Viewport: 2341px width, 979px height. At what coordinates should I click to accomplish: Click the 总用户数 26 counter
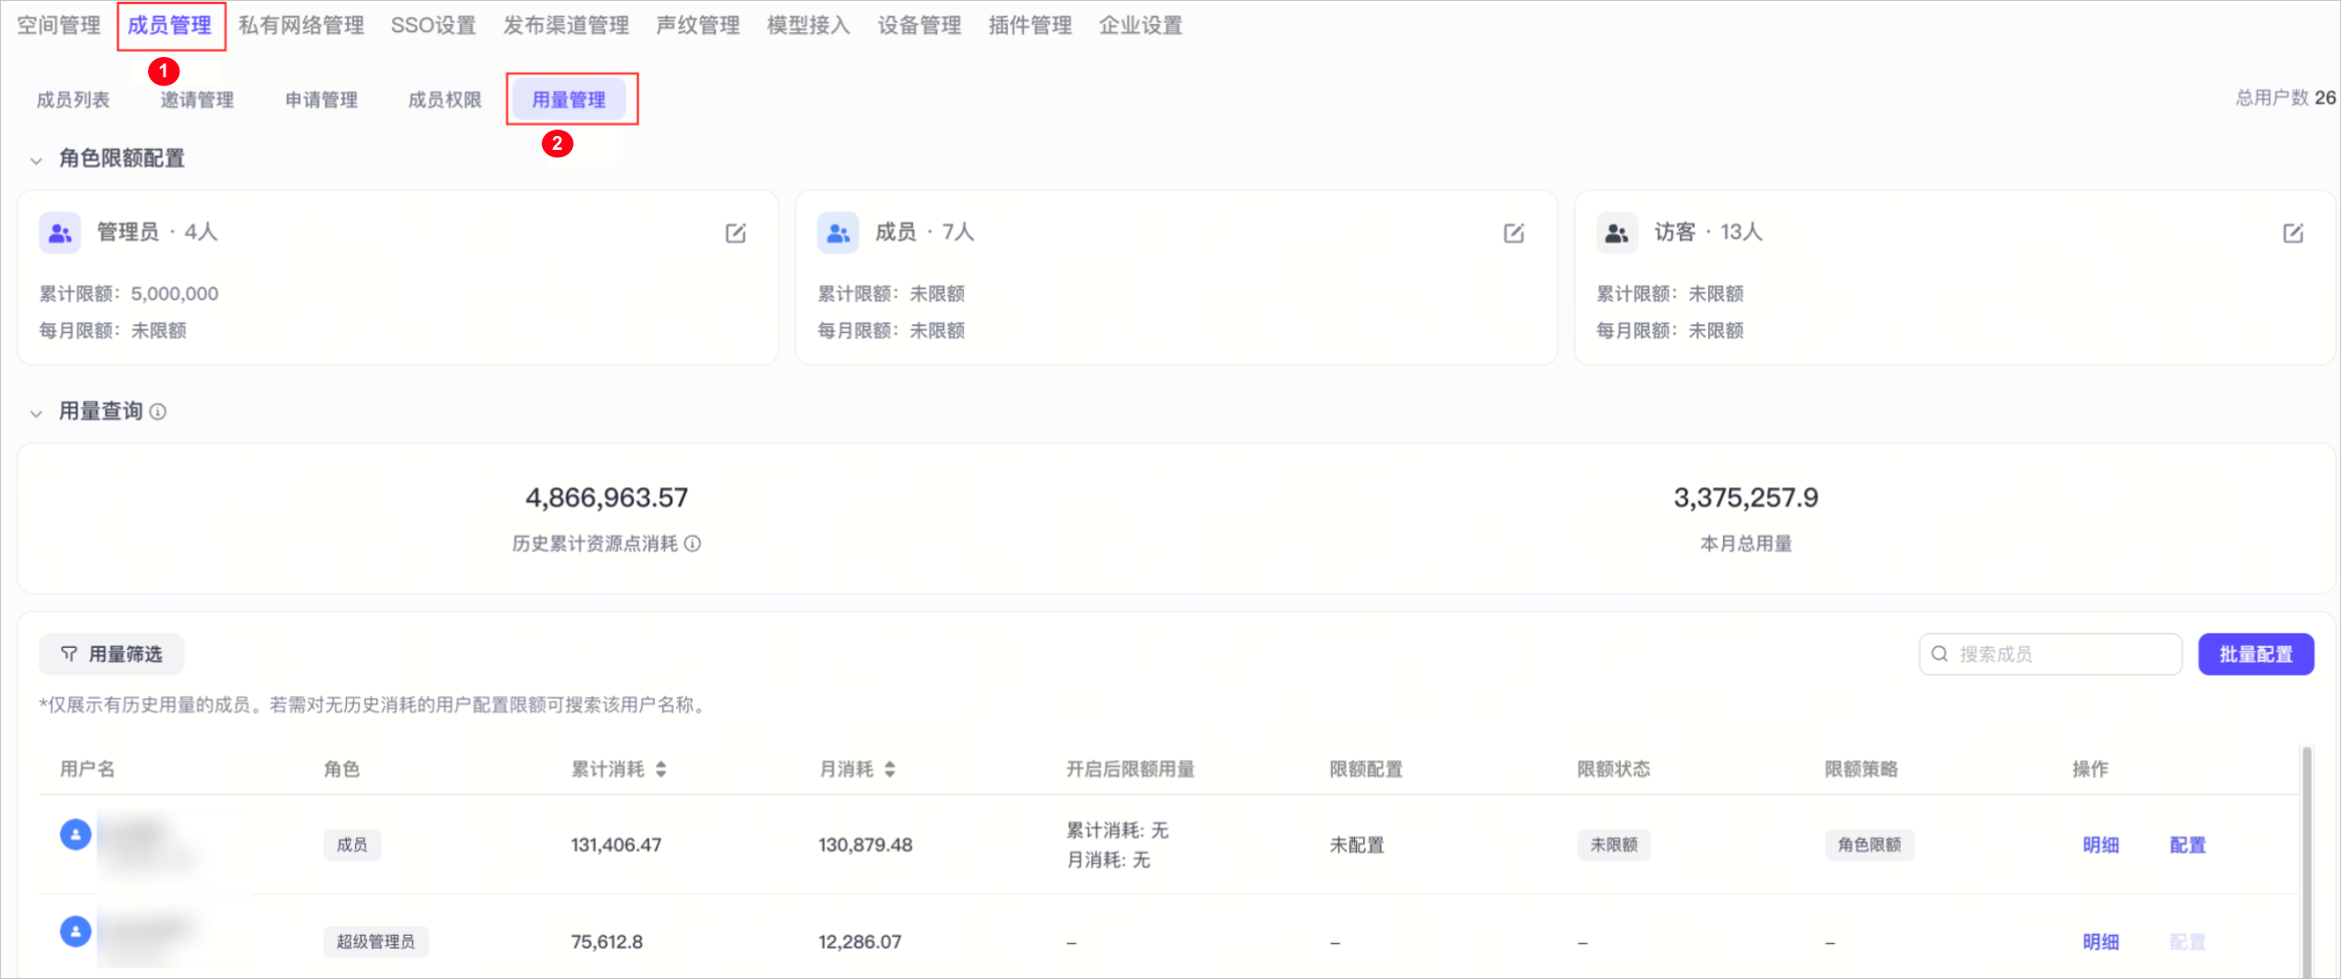(2286, 97)
